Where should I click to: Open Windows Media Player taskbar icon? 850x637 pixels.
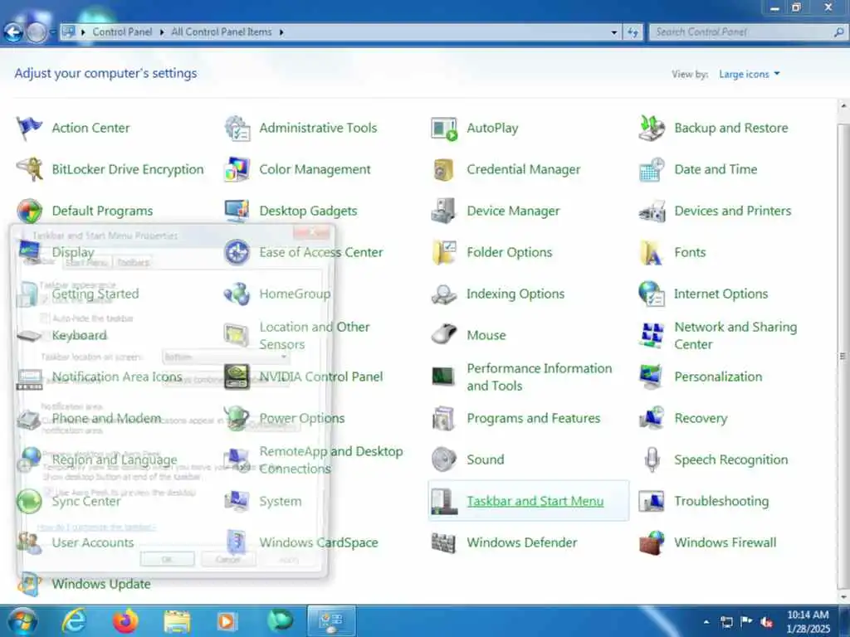pos(227,621)
